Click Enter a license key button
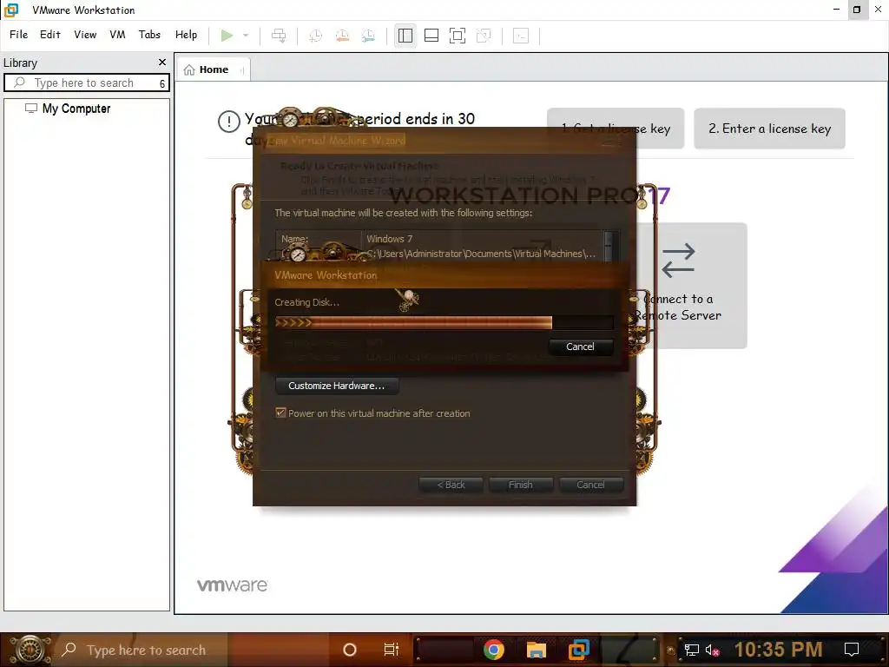This screenshot has height=667, width=889. point(769,129)
